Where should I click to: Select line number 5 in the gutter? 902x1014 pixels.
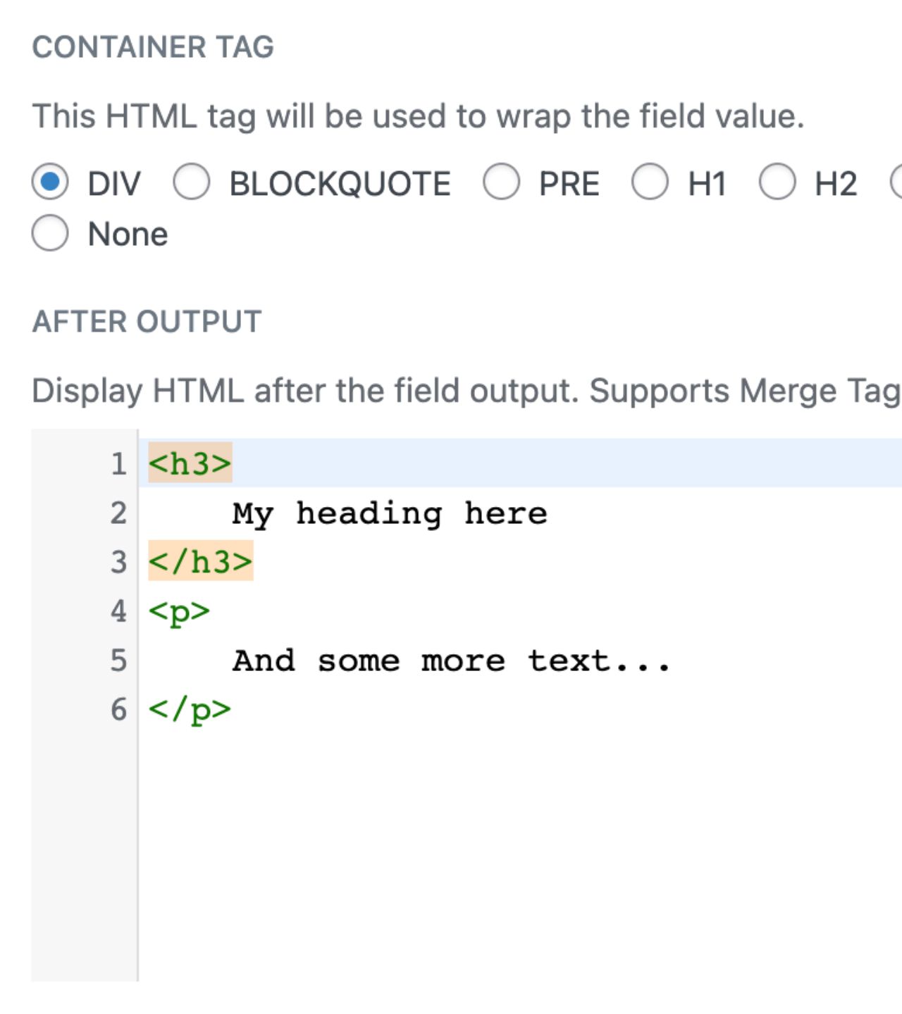(118, 661)
